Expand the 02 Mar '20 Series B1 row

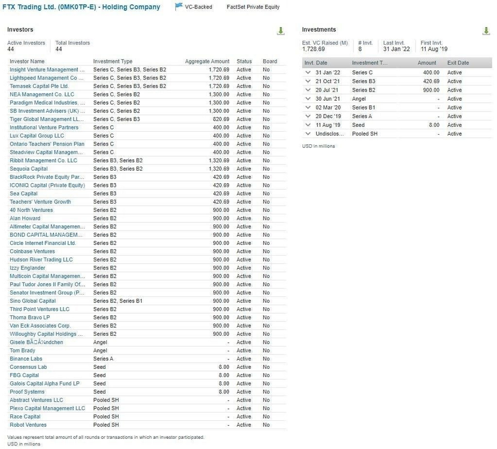(x=308, y=107)
